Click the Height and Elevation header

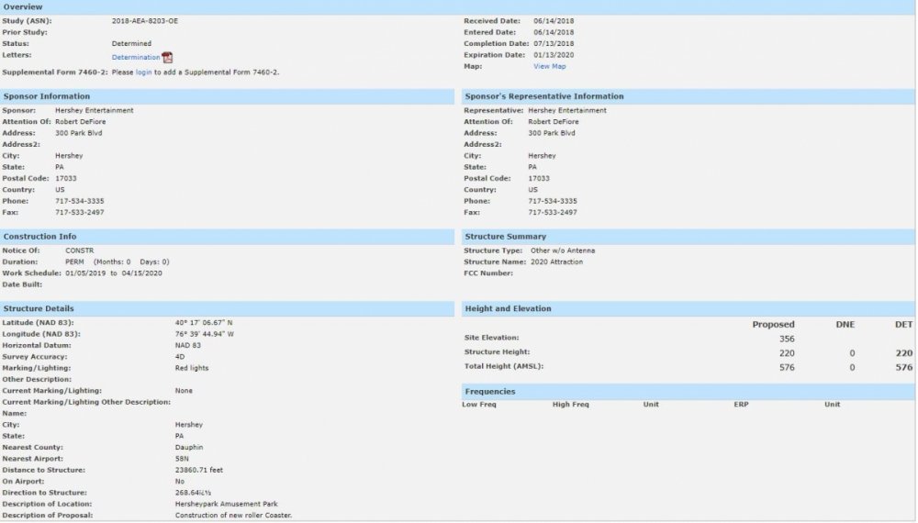click(508, 308)
